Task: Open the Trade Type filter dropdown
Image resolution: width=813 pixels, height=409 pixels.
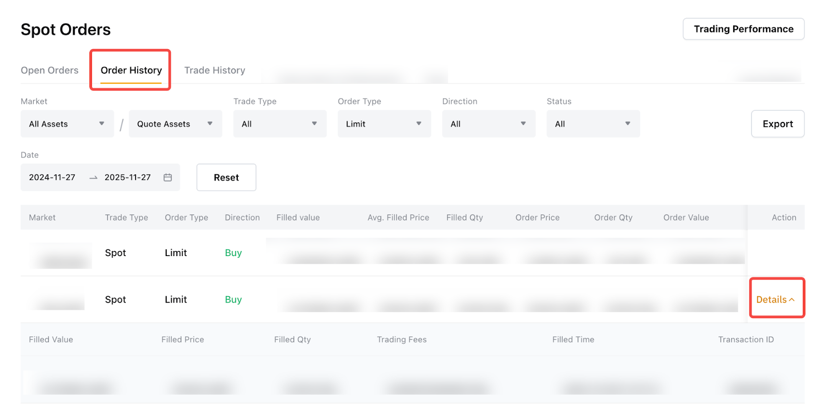Action: click(x=279, y=123)
